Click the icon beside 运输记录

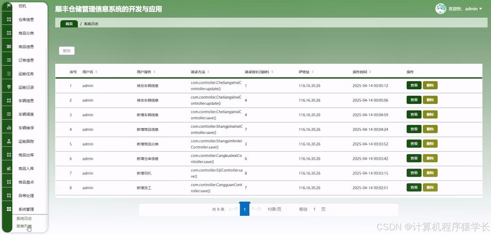[9, 87]
